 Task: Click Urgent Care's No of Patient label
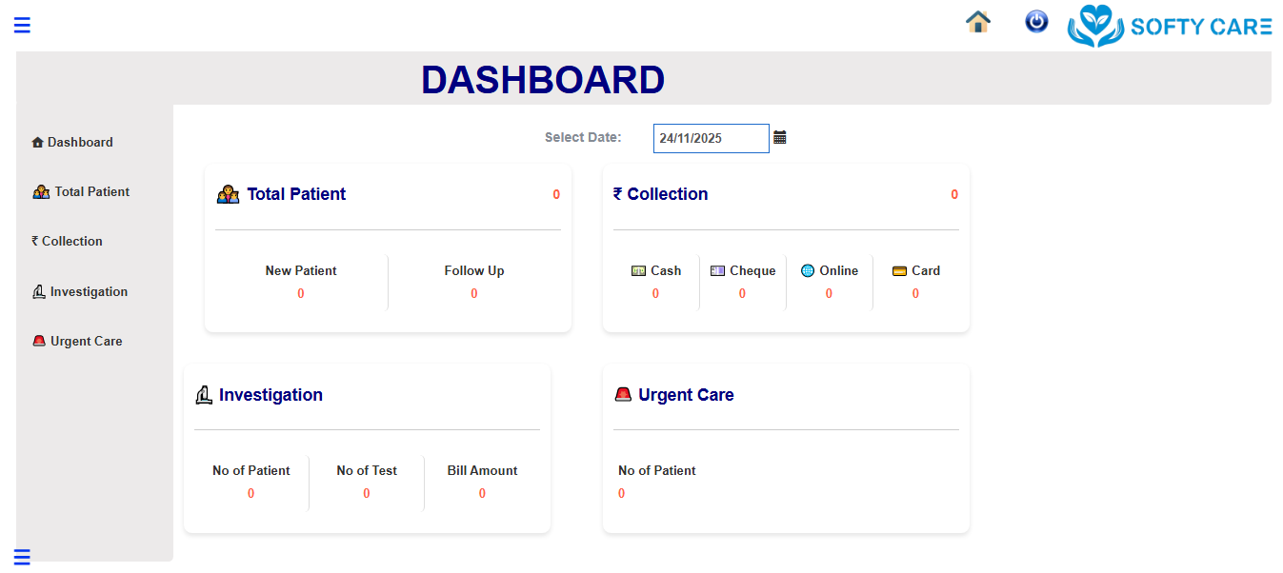(x=657, y=470)
